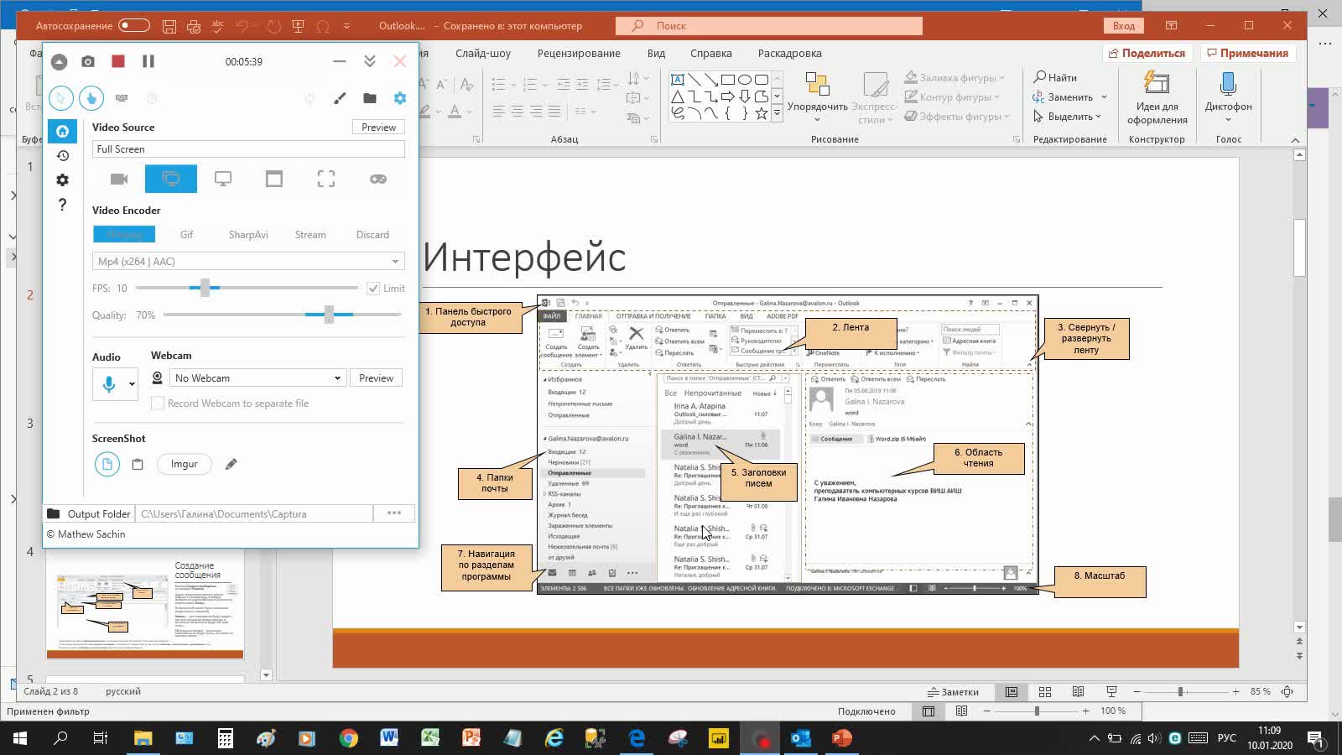1342x755 pixels.
Task: Open Mp4 (x264 | AAC) codec dropdown
Action: coord(248,262)
